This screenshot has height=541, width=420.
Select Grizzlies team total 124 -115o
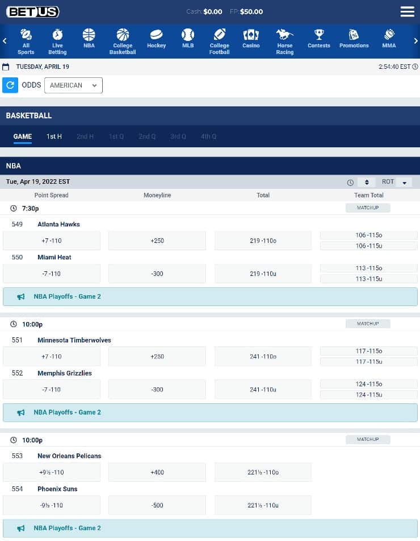pos(369,385)
